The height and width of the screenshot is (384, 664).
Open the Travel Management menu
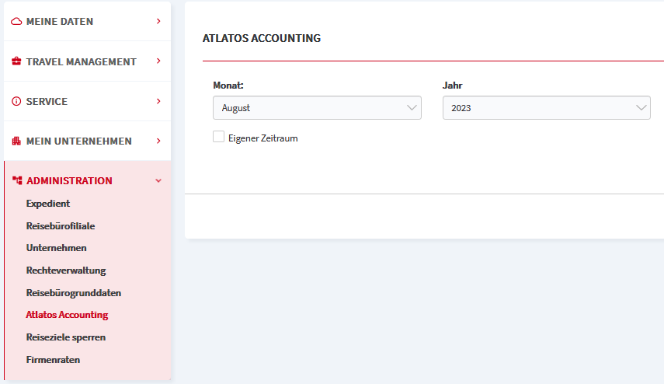pyautogui.click(x=82, y=62)
